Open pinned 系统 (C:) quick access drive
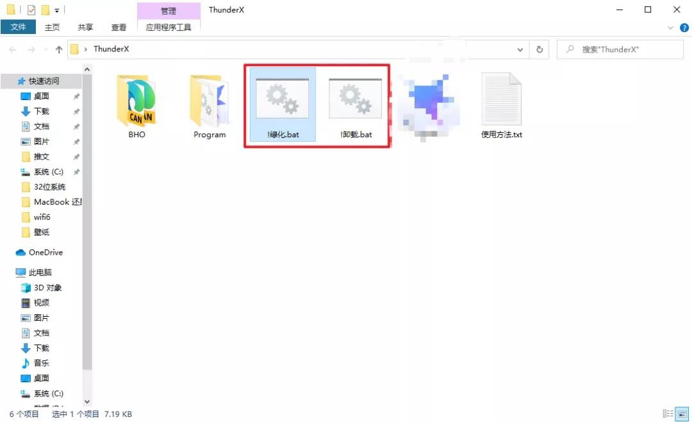Screen dimensions: 692x422 pyautogui.click(x=49, y=171)
